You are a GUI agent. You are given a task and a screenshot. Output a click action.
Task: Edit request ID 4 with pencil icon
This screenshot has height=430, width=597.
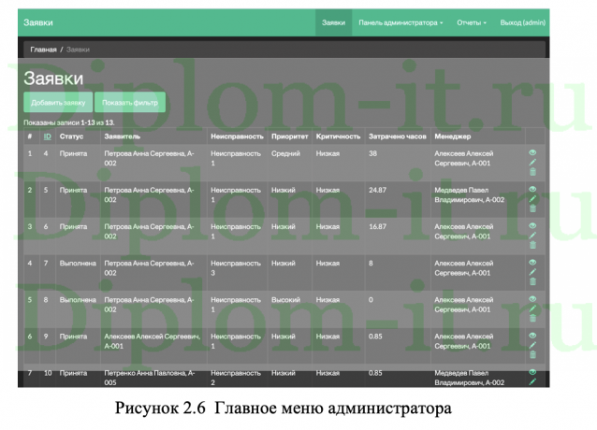point(532,163)
